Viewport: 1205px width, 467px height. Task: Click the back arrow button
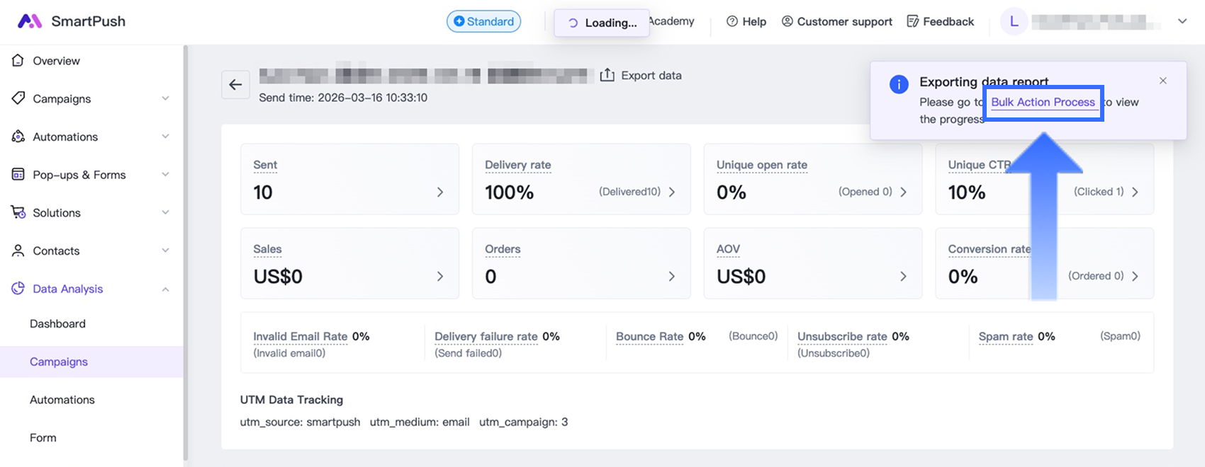[235, 85]
